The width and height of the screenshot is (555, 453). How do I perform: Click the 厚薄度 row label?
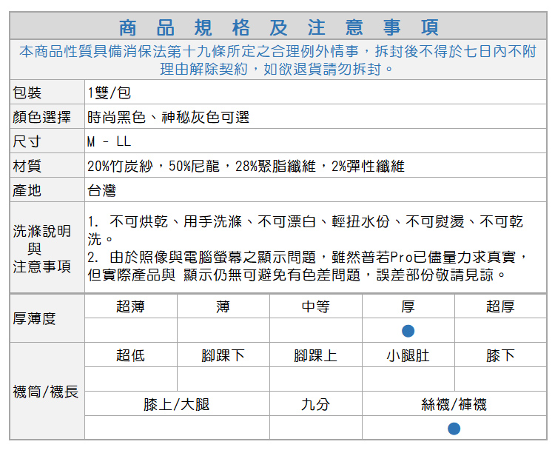(35, 318)
